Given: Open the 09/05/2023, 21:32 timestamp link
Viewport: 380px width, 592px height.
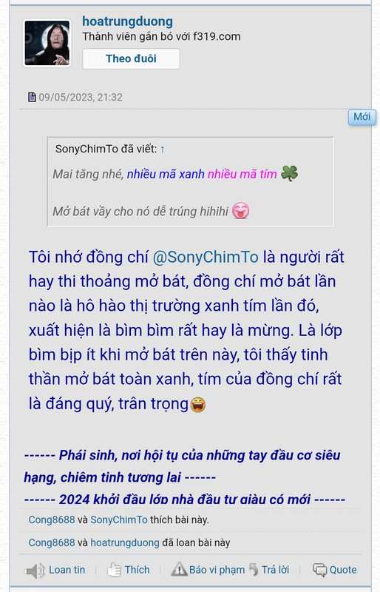Looking at the screenshot, I should coord(81,98).
